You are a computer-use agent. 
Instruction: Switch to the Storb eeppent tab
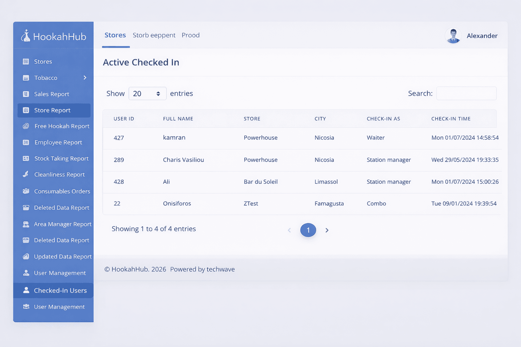click(x=154, y=35)
